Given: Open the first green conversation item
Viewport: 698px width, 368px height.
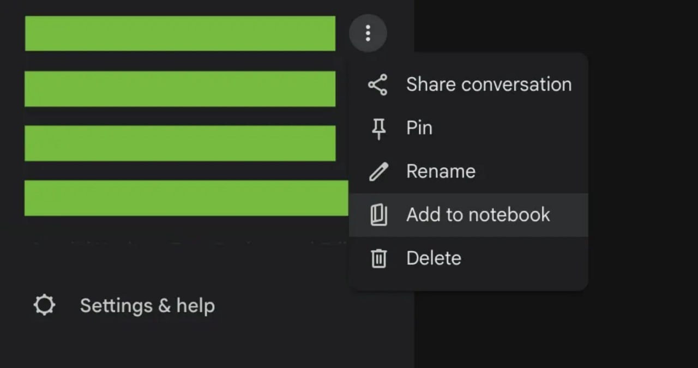Looking at the screenshot, I should [x=180, y=33].
